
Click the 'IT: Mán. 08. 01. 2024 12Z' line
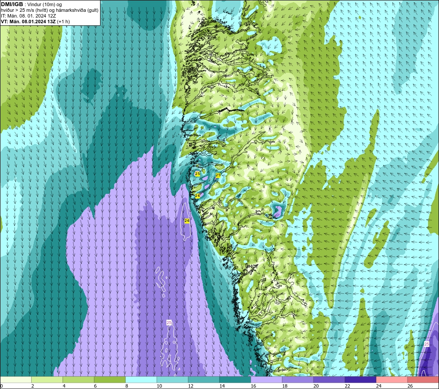tap(28, 16)
